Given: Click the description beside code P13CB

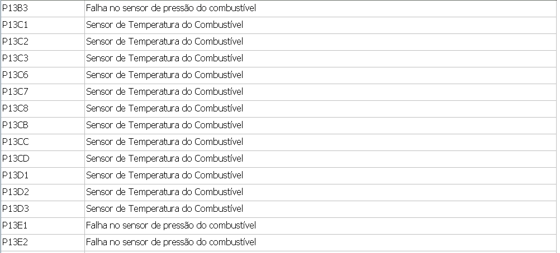Looking at the screenshot, I should pyautogui.click(x=164, y=125).
